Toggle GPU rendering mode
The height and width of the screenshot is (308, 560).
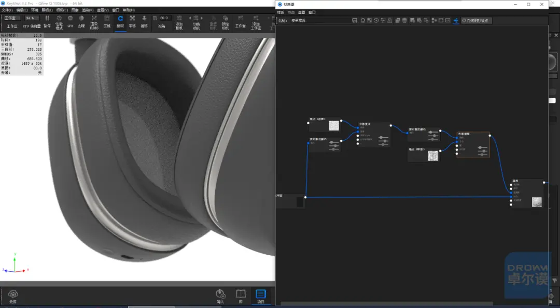pyautogui.click(x=70, y=21)
